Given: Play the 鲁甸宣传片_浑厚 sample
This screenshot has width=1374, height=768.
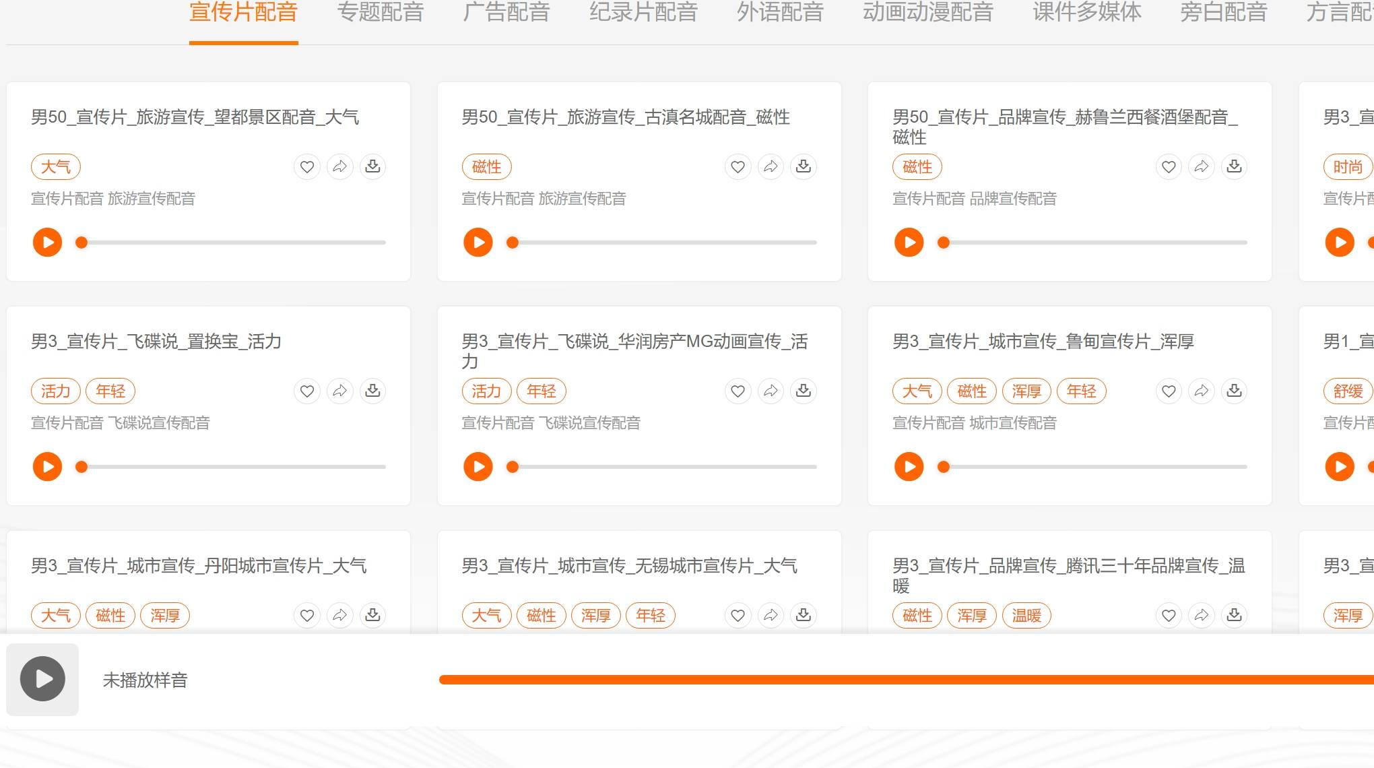Looking at the screenshot, I should (909, 467).
